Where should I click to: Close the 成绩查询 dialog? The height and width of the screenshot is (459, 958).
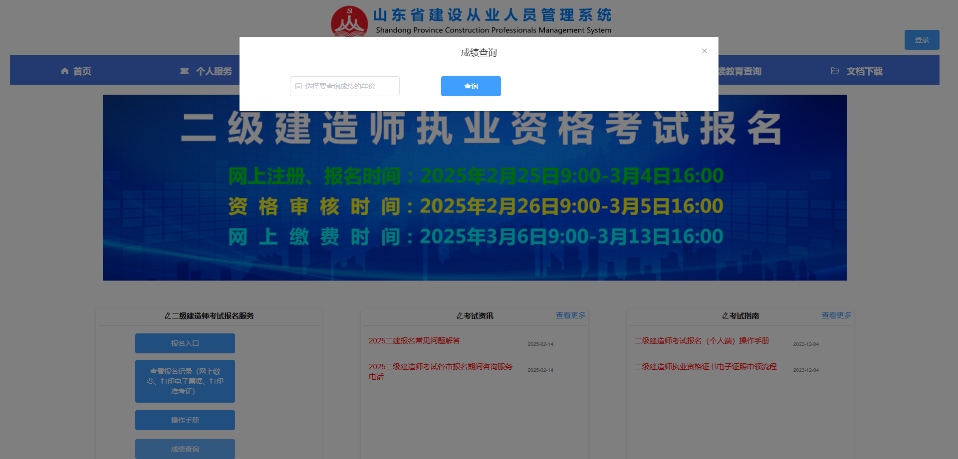coord(704,51)
